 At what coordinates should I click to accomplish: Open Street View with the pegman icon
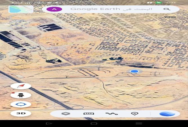point(21,95)
